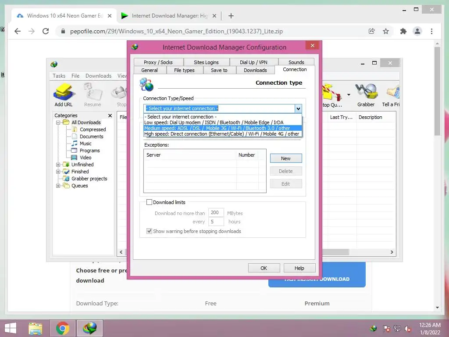Expand the Queues tree node
This screenshot has width=449, height=337.
coord(58,186)
